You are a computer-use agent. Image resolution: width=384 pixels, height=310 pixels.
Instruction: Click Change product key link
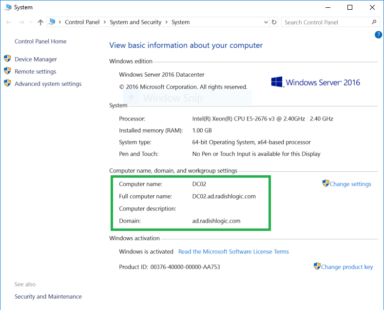click(347, 267)
